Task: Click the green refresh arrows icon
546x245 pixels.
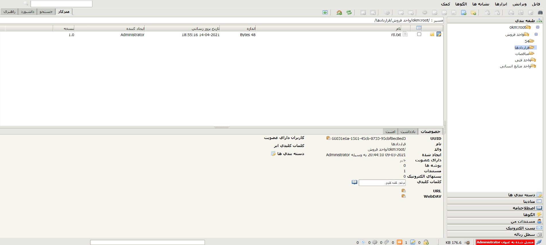Action: pyautogui.click(x=349, y=13)
